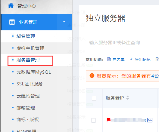Open the traffic monitor chart icon
The height and width of the screenshot is (132, 159).
pos(150,120)
